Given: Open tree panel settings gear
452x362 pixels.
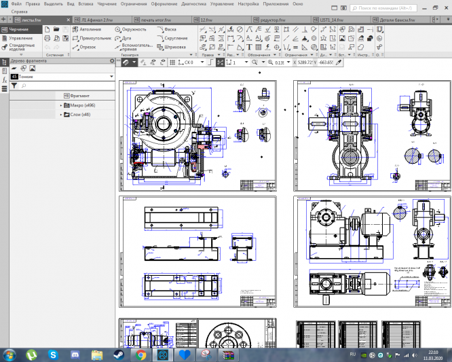Looking at the screenshot, I should 113,61.
